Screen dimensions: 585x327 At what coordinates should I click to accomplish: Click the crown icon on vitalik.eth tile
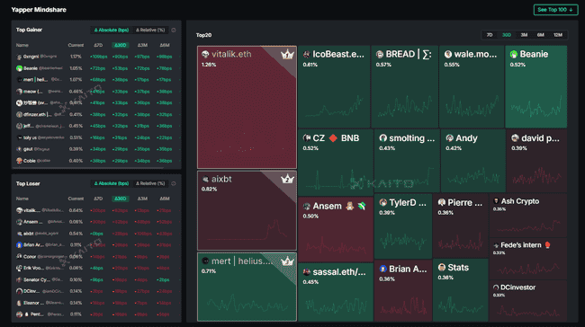(287, 55)
